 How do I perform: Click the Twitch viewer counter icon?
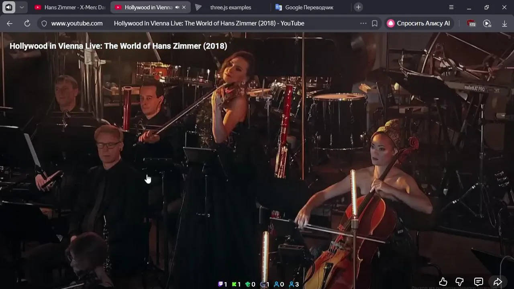point(220,284)
